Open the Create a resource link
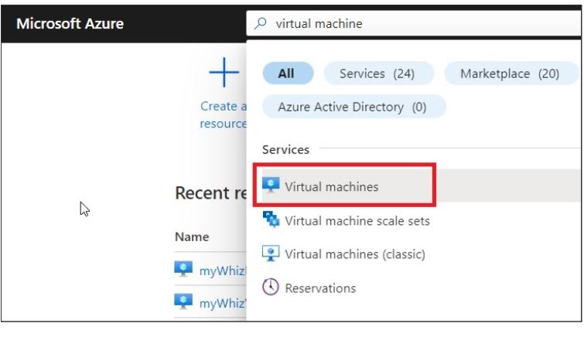This screenshot has height=337, width=584. click(x=223, y=114)
